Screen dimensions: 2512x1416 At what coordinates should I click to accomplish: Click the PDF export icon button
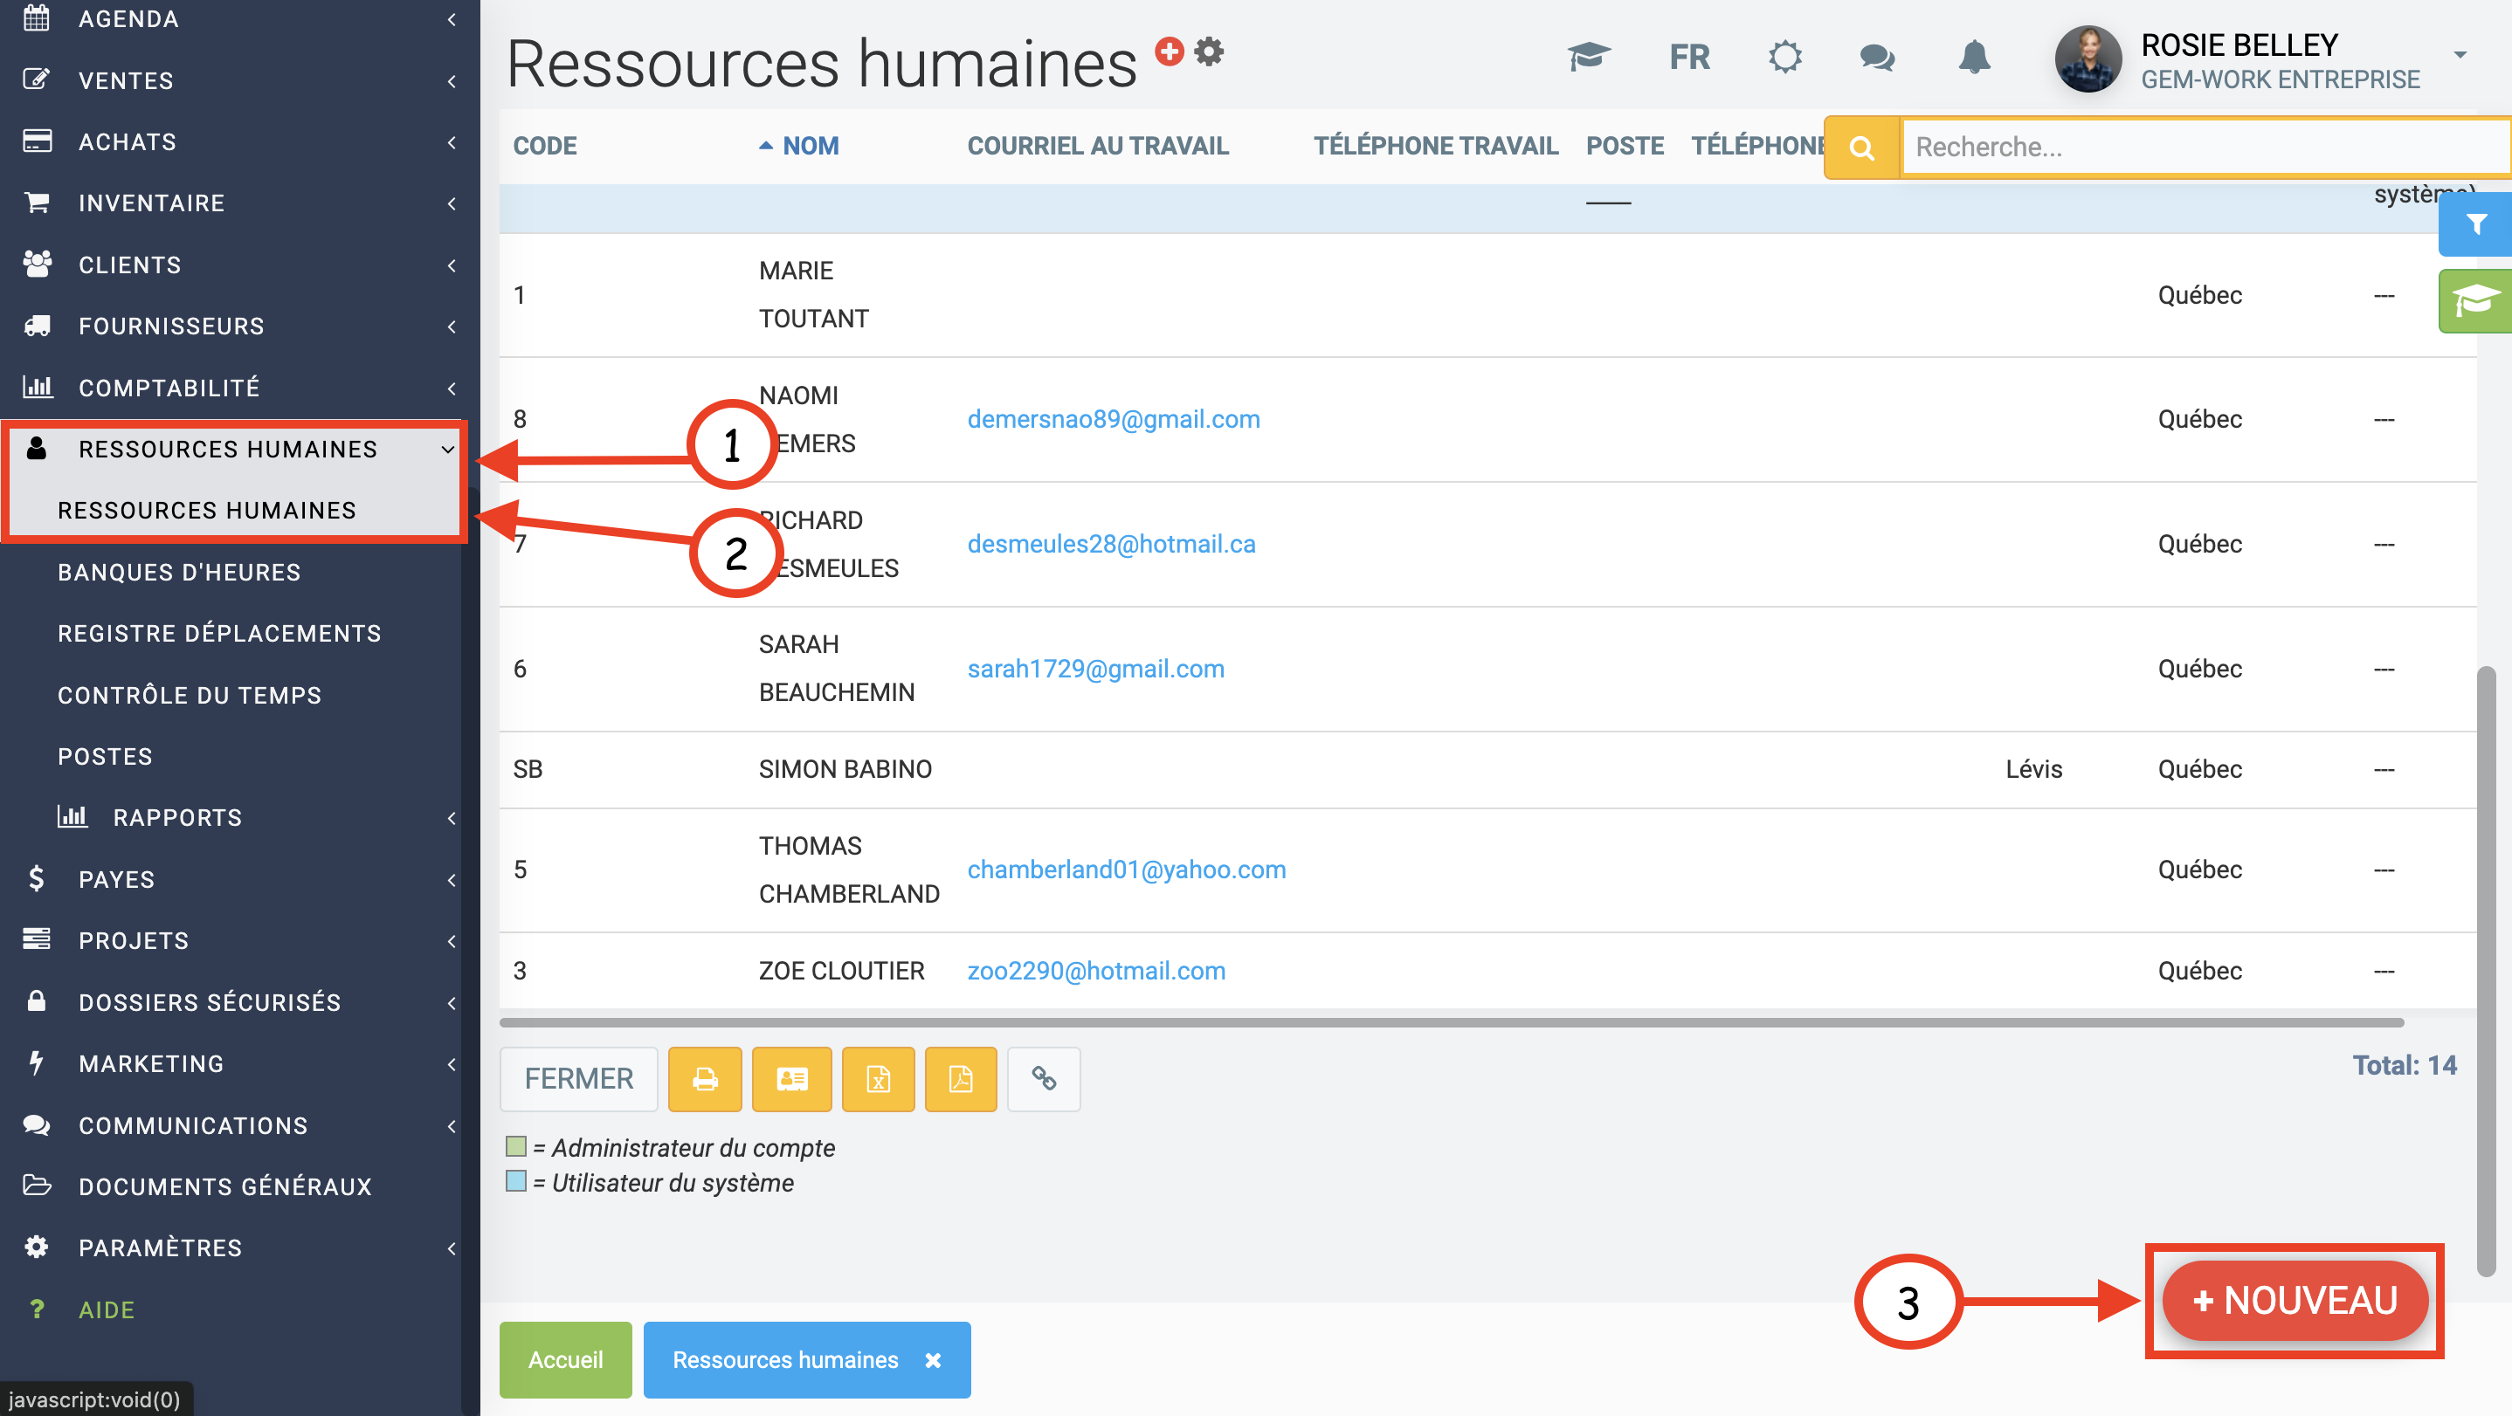[x=961, y=1079]
